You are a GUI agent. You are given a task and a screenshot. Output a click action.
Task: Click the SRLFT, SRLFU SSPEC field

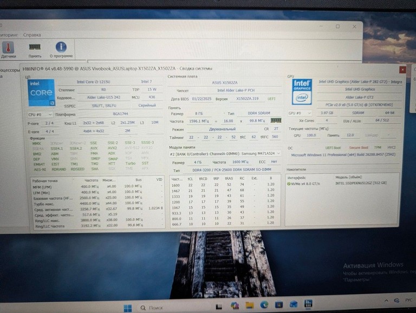point(104,106)
